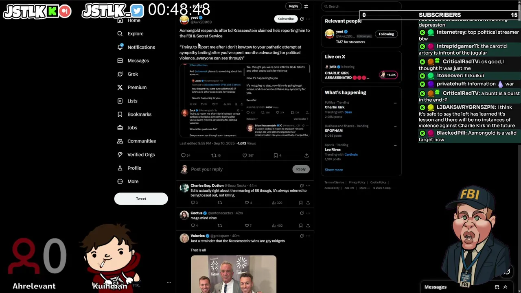
Task: Open the reply sorting filter icon
Action: pyautogui.click(x=306, y=6)
